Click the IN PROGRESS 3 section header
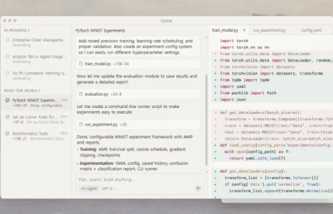 pos(17,31)
